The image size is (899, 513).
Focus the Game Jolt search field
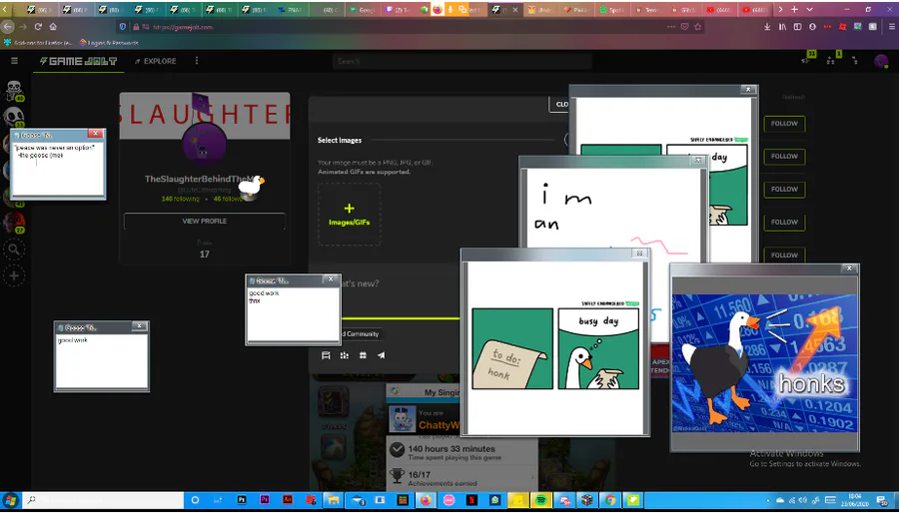462,61
